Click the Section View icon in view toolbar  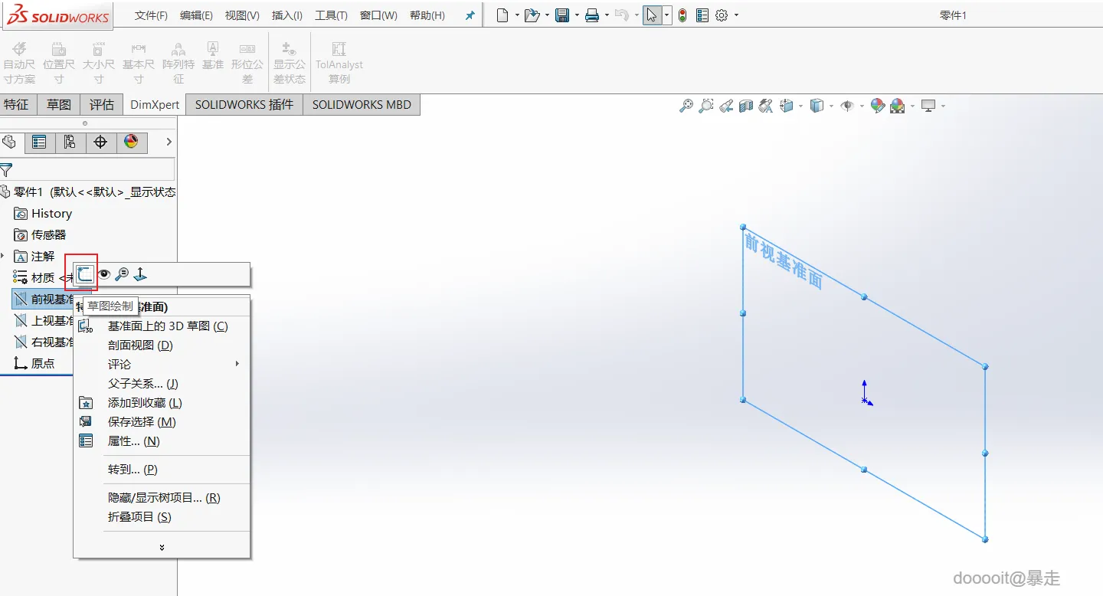coord(746,106)
